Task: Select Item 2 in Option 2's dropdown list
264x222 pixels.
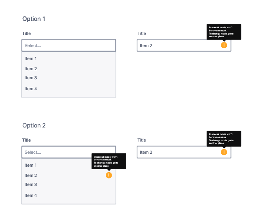Action: [31, 176]
